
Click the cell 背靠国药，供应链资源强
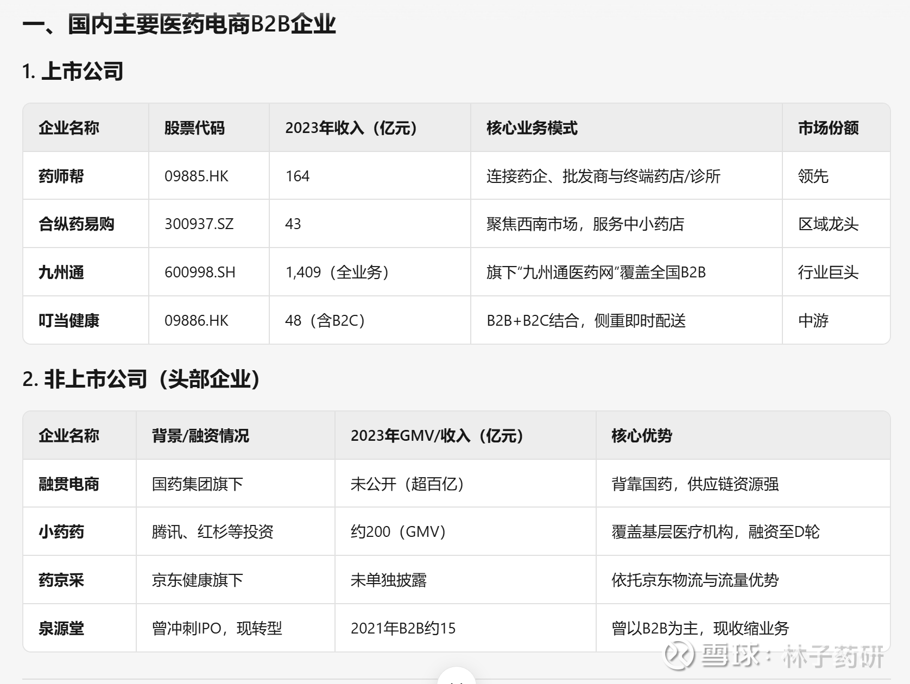click(x=695, y=484)
